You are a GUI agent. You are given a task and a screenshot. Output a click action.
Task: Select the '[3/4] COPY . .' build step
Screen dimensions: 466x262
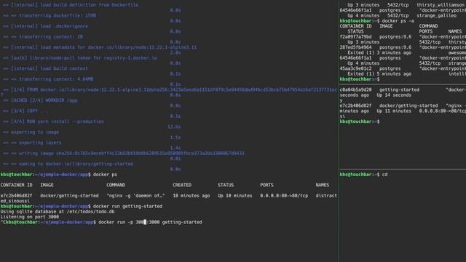[x=25, y=111]
